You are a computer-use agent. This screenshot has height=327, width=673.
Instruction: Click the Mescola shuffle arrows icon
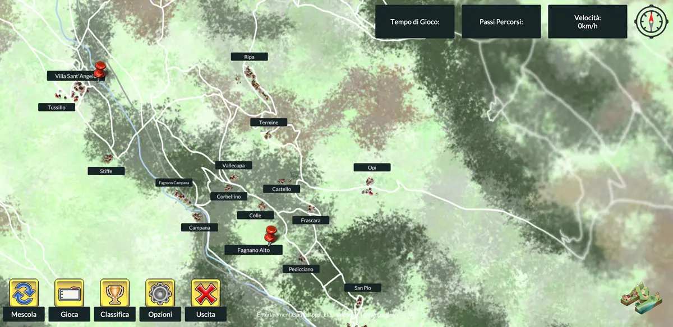[24, 292]
